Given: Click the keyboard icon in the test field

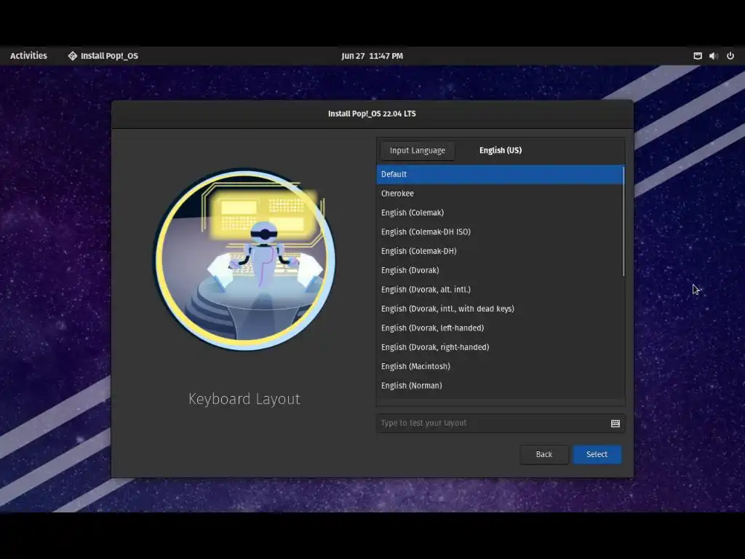Looking at the screenshot, I should pyautogui.click(x=615, y=424).
